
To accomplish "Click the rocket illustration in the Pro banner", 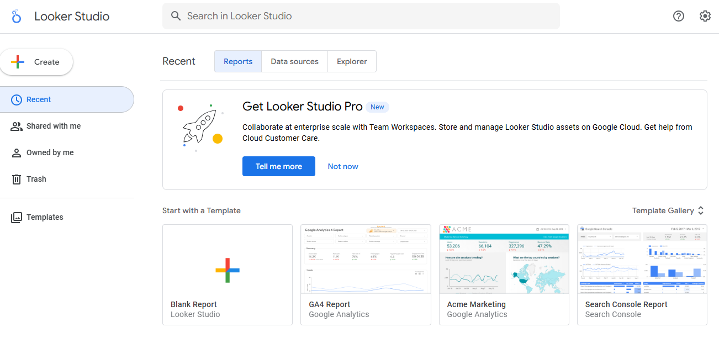I will 199,127.
